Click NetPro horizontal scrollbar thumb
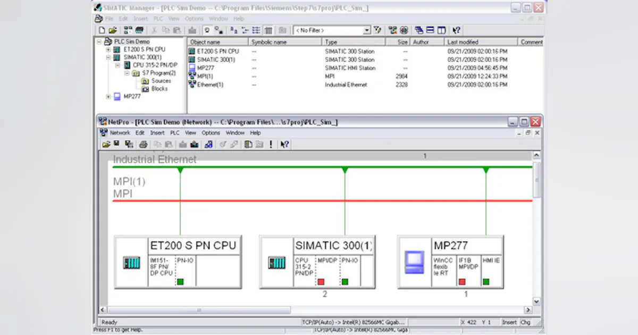638x335 pixels. point(199,309)
